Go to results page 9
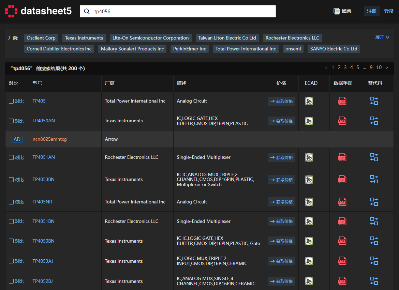 371,67
